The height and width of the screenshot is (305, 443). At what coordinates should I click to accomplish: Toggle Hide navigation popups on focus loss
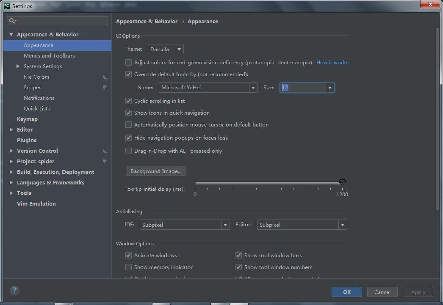(129, 137)
